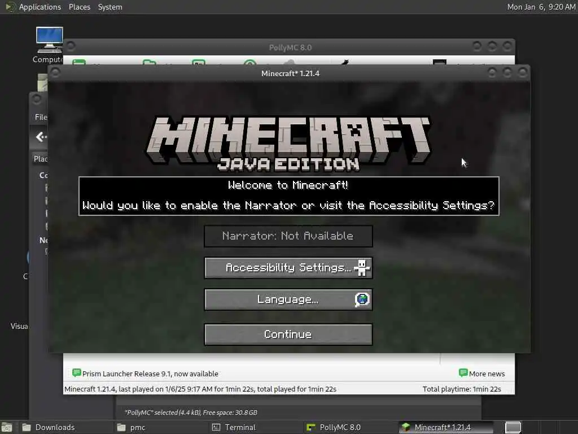Click the green chat icon beside More news

(463, 373)
